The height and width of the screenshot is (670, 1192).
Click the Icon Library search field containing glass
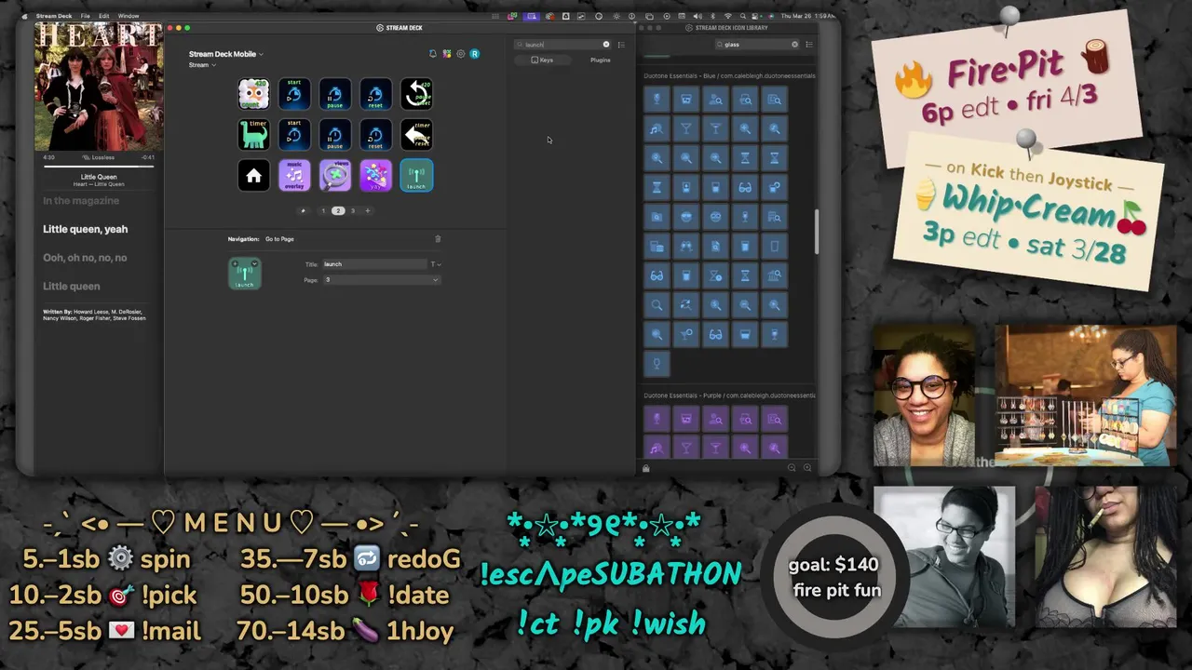coord(757,45)
